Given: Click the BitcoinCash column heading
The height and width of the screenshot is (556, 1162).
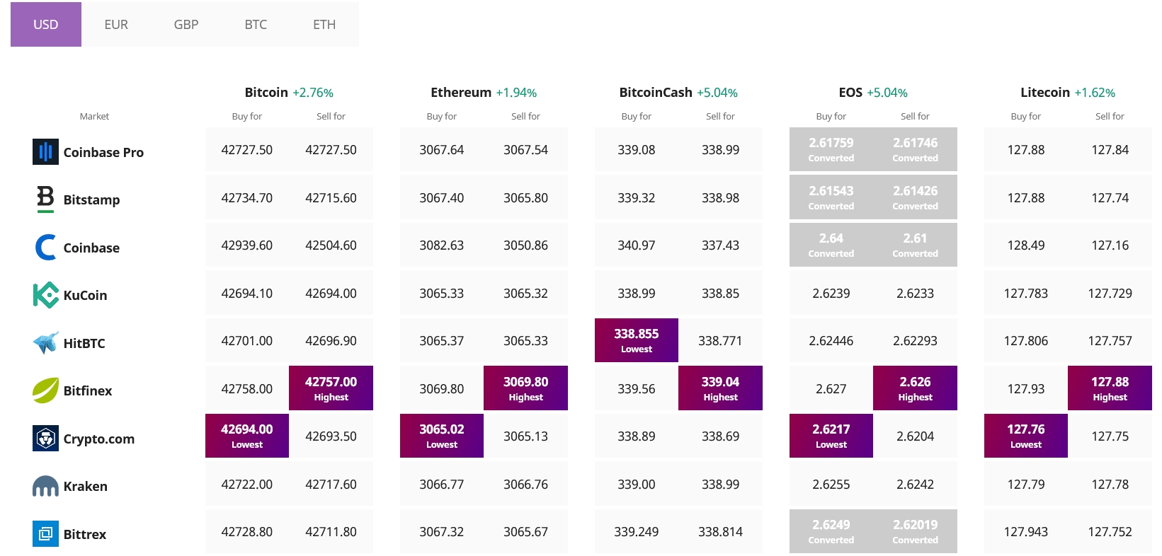Looking at the screenshot, I should click(656, 93).
